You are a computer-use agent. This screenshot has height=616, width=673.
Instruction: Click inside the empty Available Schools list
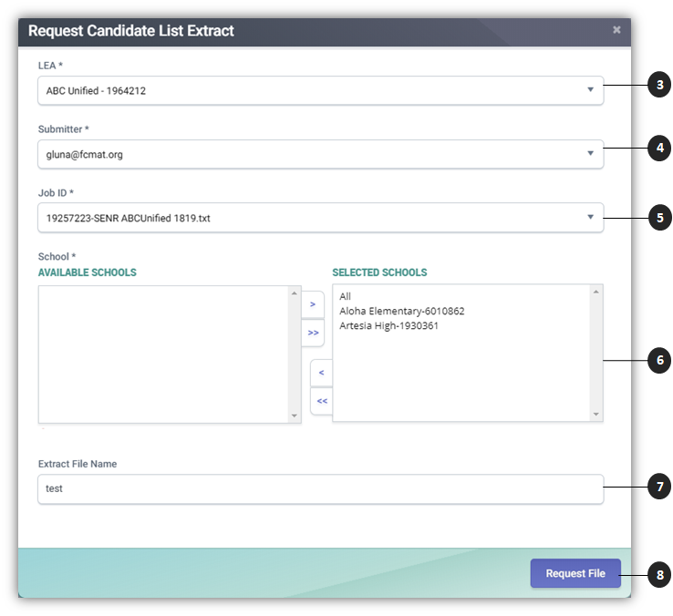[164, 354]
